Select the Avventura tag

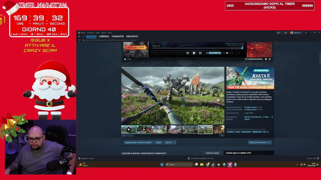pos(230,132)
